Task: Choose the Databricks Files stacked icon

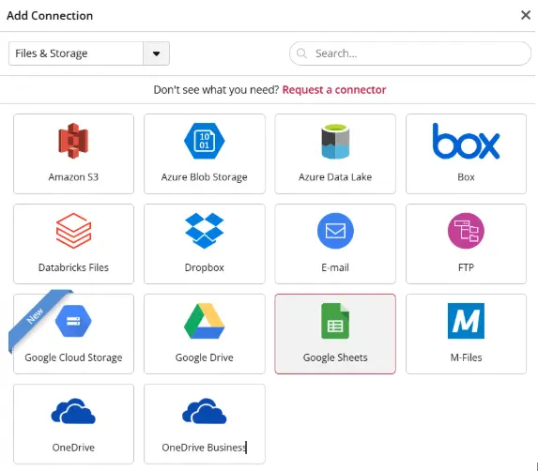Action: [73, 231]
